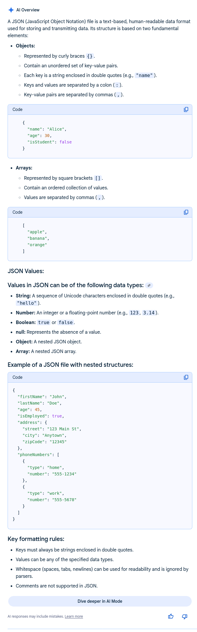Click the JSON Values heading

(26, 271)
